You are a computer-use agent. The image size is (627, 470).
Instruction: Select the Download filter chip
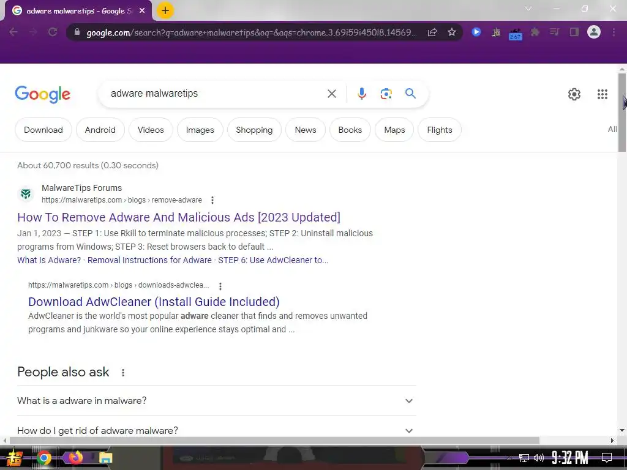43,130
